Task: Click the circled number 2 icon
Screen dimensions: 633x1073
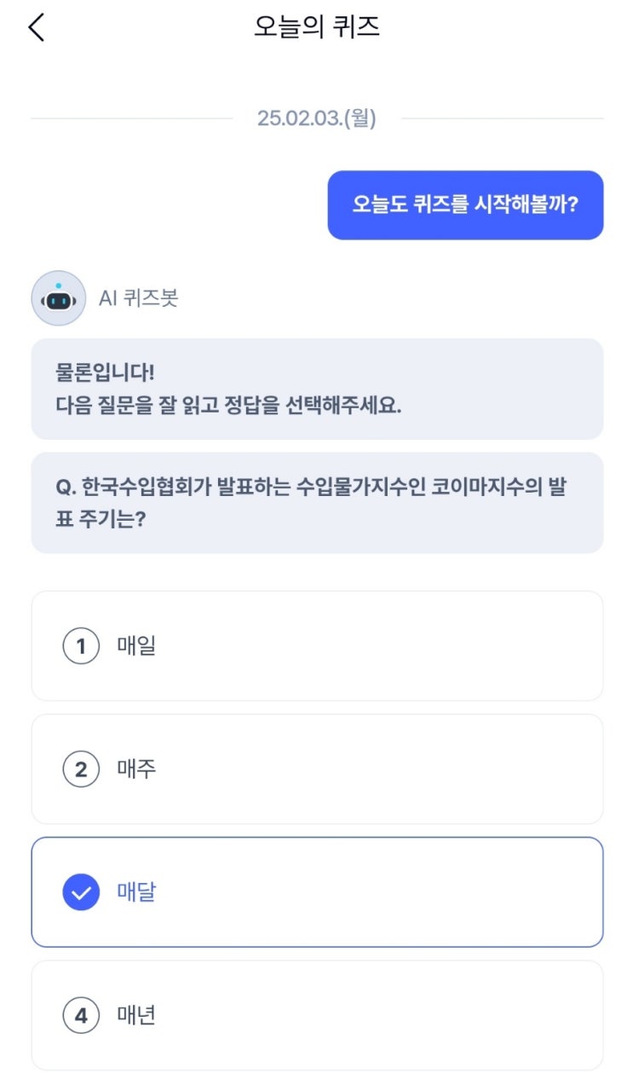Action: pyautogui.click(x=81, y=770)
